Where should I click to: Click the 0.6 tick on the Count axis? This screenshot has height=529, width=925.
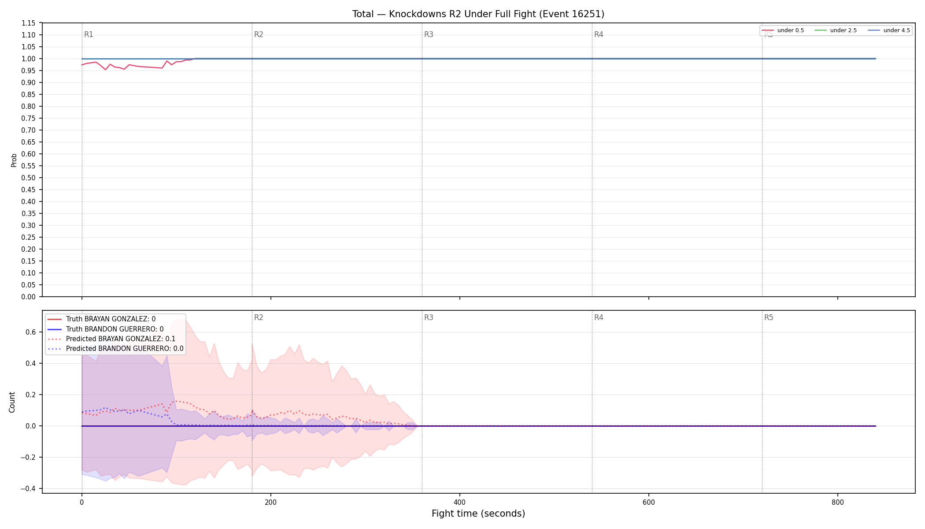[31, 332]
